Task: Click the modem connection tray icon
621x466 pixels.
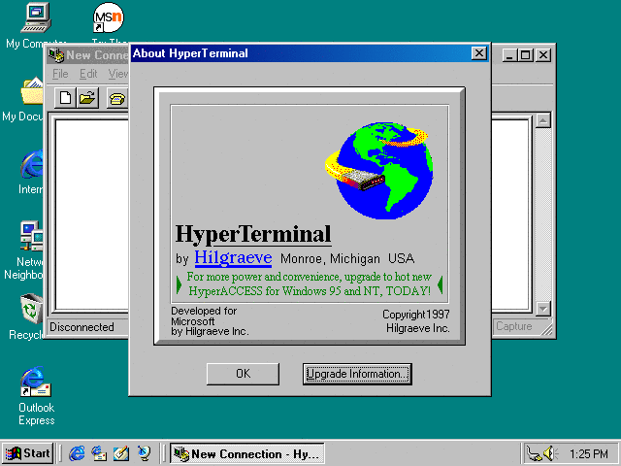Action: click(534, 453)
